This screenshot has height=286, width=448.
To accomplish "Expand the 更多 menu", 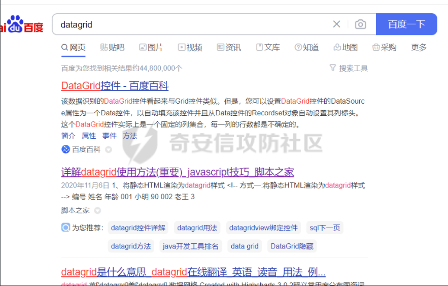I will pyautogui.click(x=419, y=47).
